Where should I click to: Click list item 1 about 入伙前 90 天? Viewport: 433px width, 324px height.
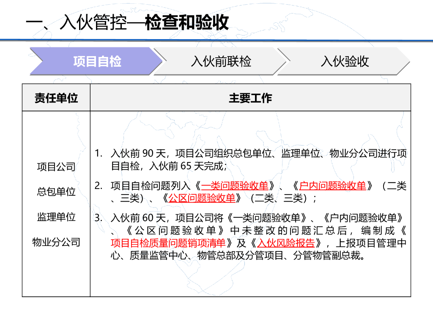250,160
